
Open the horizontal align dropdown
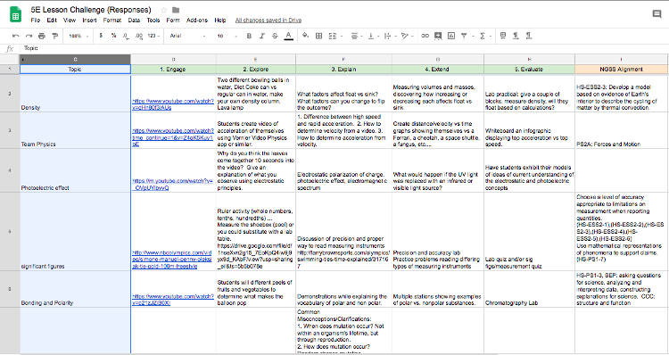point(356,37)
